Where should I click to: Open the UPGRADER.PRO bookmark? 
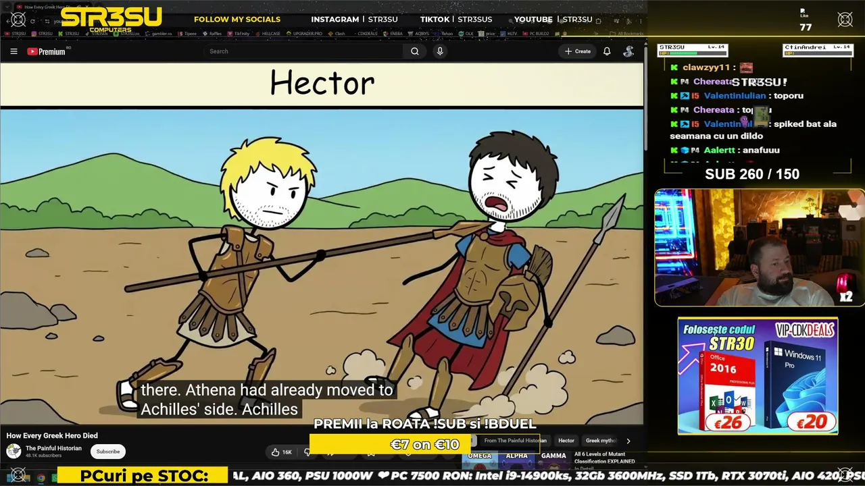[x=305, y=34]
